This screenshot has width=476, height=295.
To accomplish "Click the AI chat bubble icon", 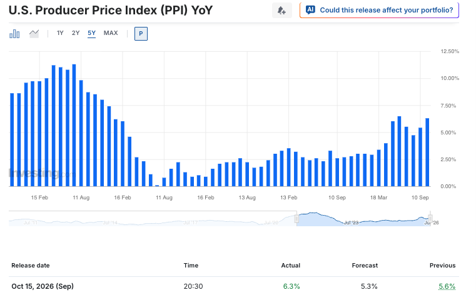I will coord(310,10).
